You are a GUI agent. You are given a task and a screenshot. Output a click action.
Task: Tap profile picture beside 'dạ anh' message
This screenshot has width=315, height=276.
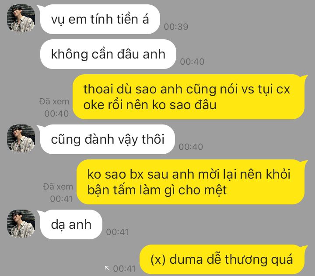click(x=21, y=224)
